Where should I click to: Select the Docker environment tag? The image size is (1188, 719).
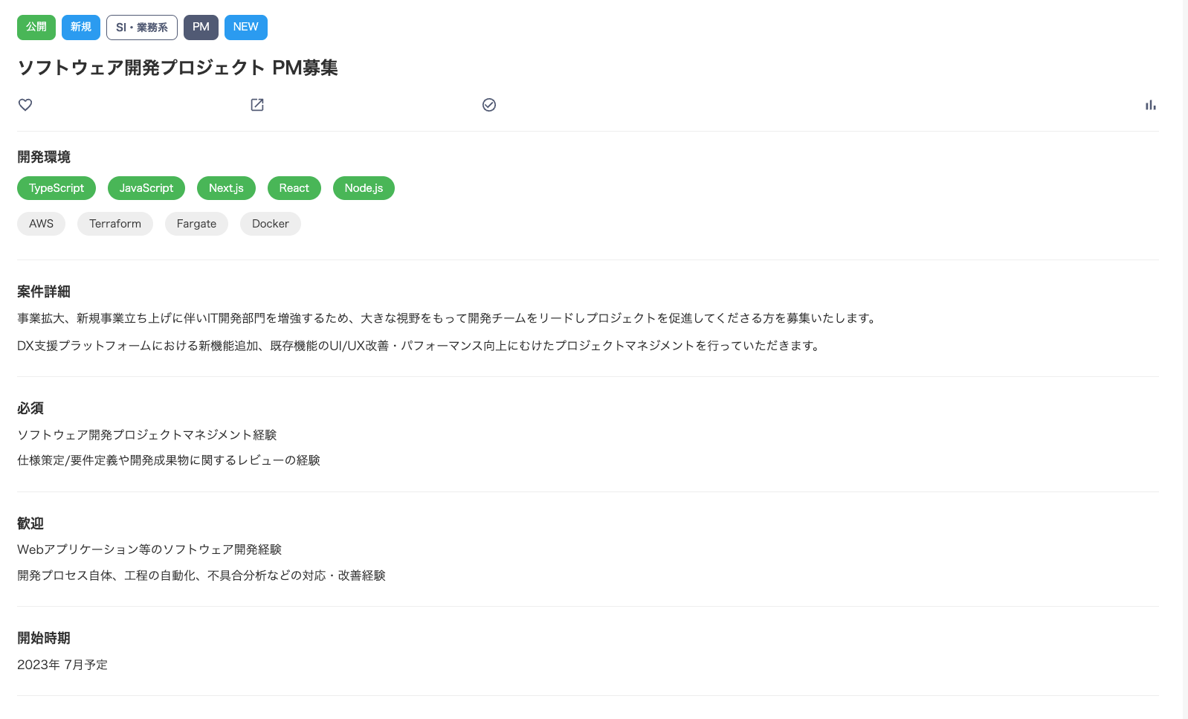click(271, 224)
